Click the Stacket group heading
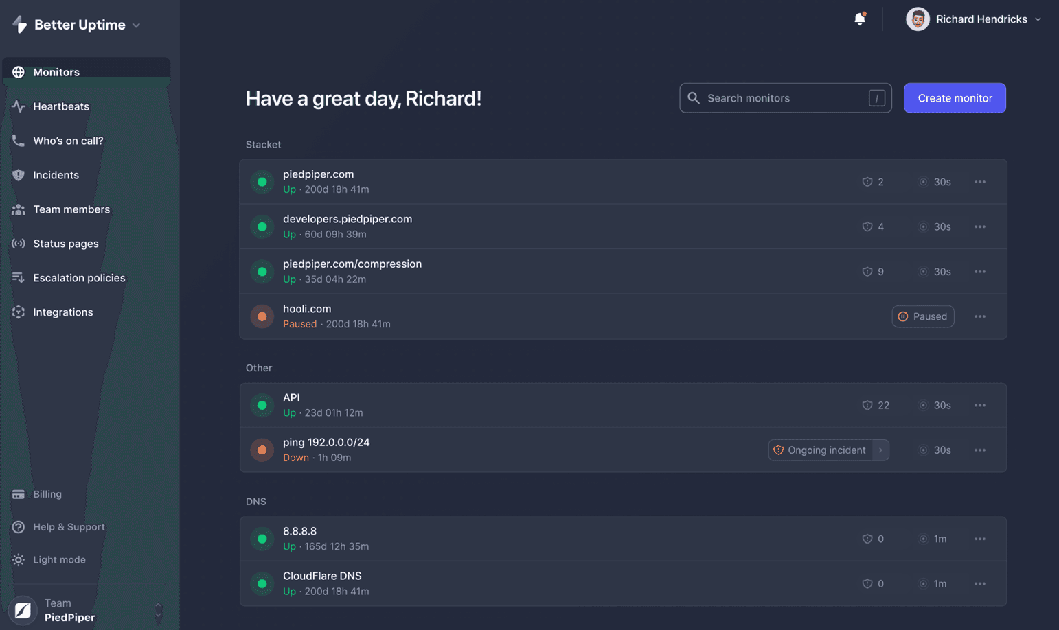 [263, 145]
